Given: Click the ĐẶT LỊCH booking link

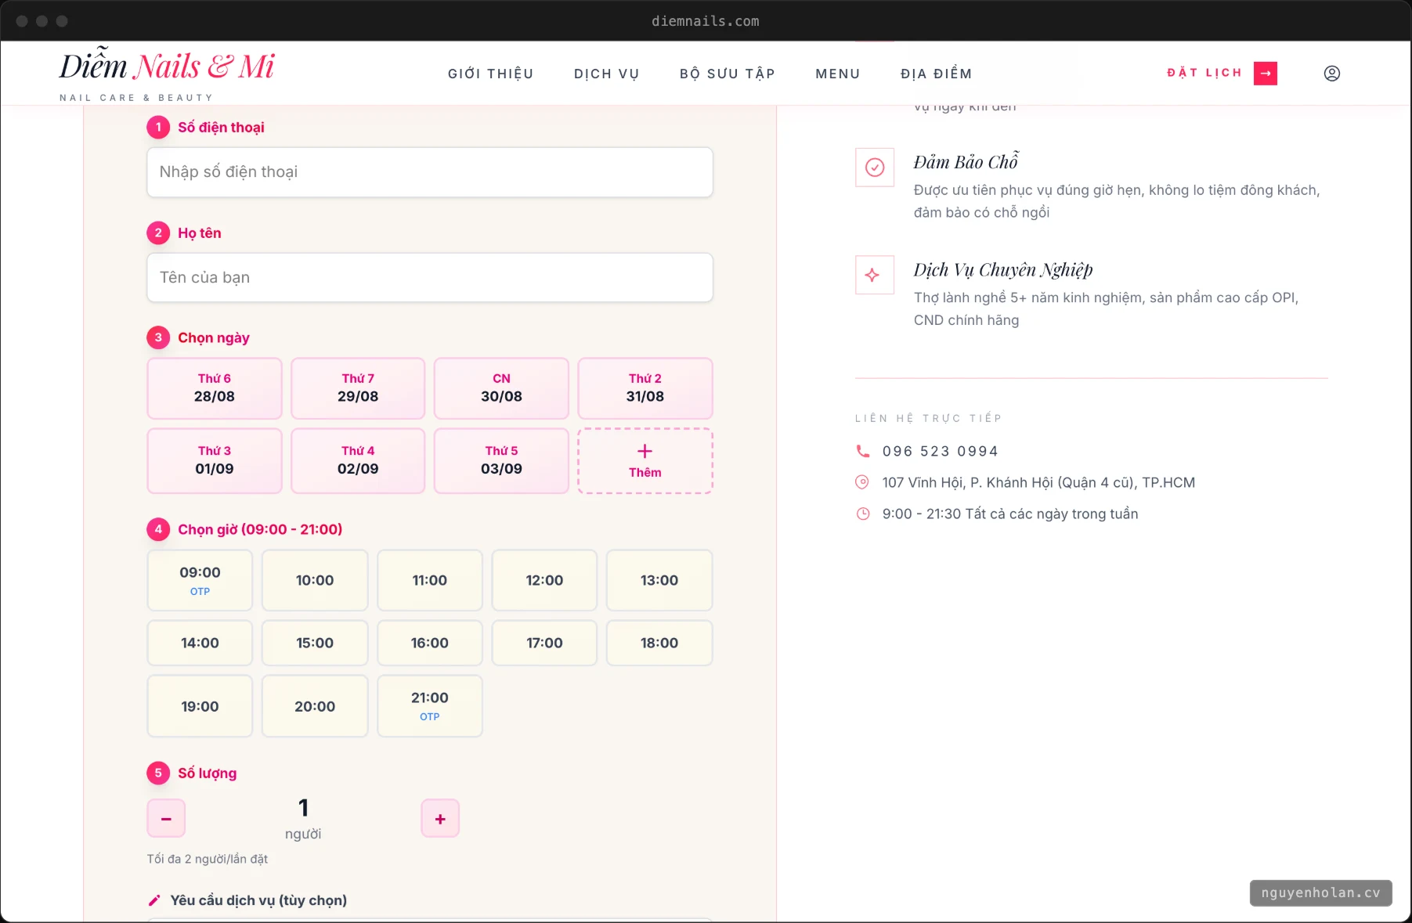Looking at the screenshot, I should coord(1204,73).
